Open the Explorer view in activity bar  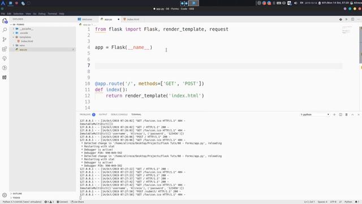pyautogui.click(x=5, y=21)
